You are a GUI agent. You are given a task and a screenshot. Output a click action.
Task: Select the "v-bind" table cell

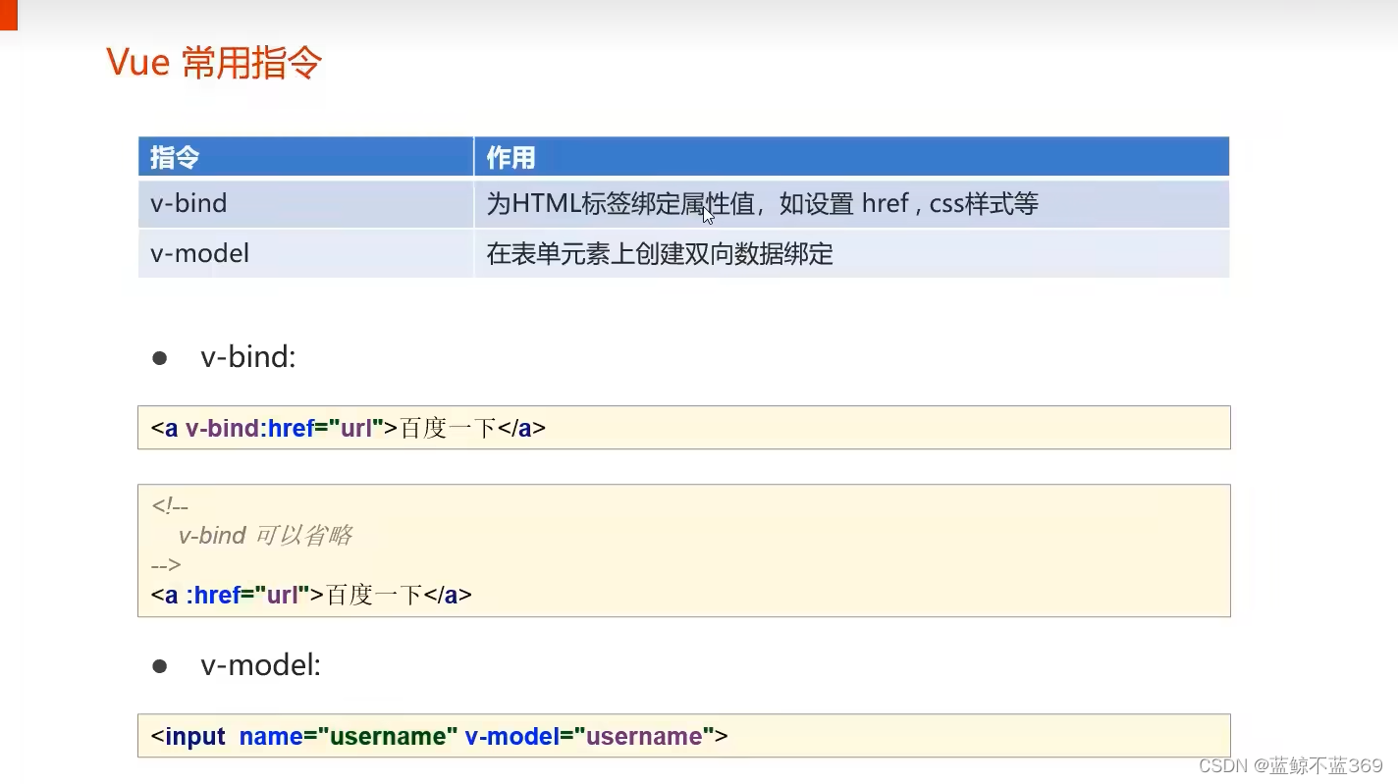pos(305,203)
